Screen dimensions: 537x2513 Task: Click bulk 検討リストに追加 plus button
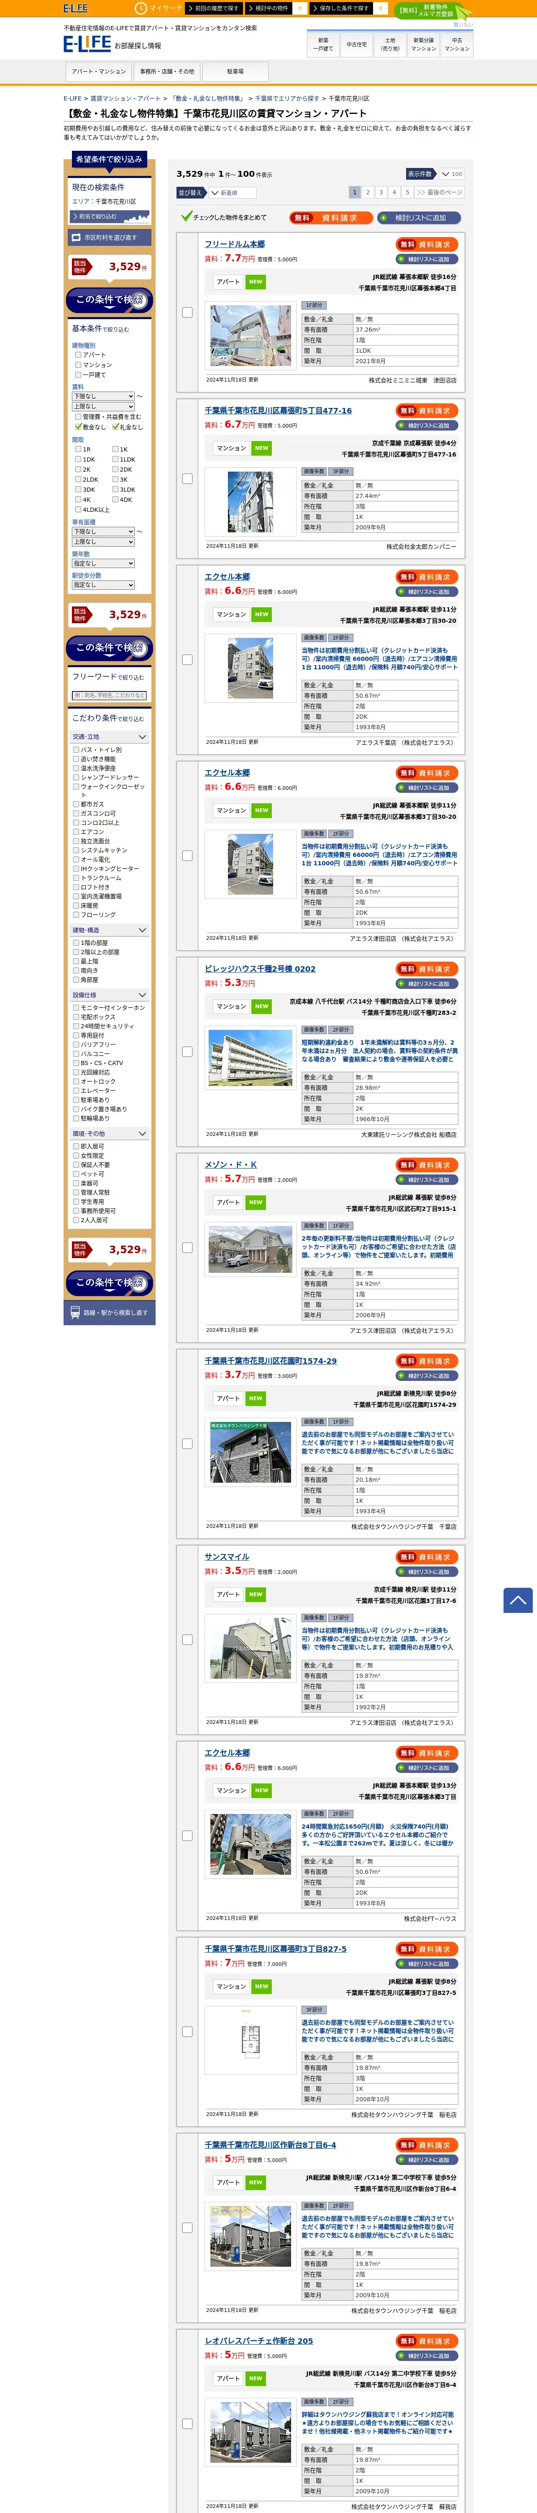(420, 217)
